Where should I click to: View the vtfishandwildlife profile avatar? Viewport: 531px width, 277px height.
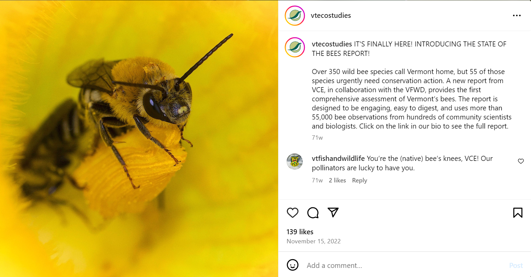click(295, 162)
